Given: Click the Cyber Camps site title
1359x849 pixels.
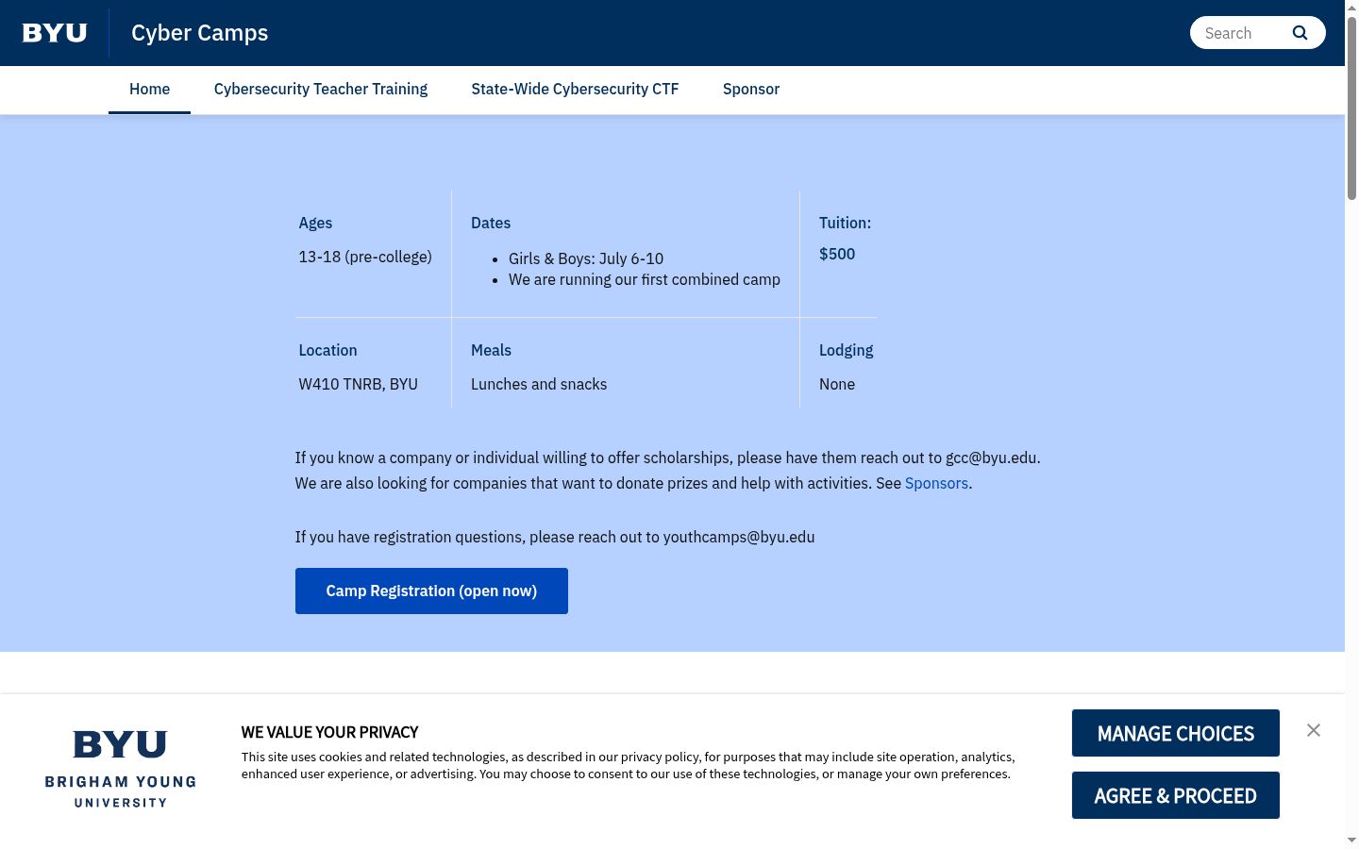Looking at the screenshot, I should [200, 33].
